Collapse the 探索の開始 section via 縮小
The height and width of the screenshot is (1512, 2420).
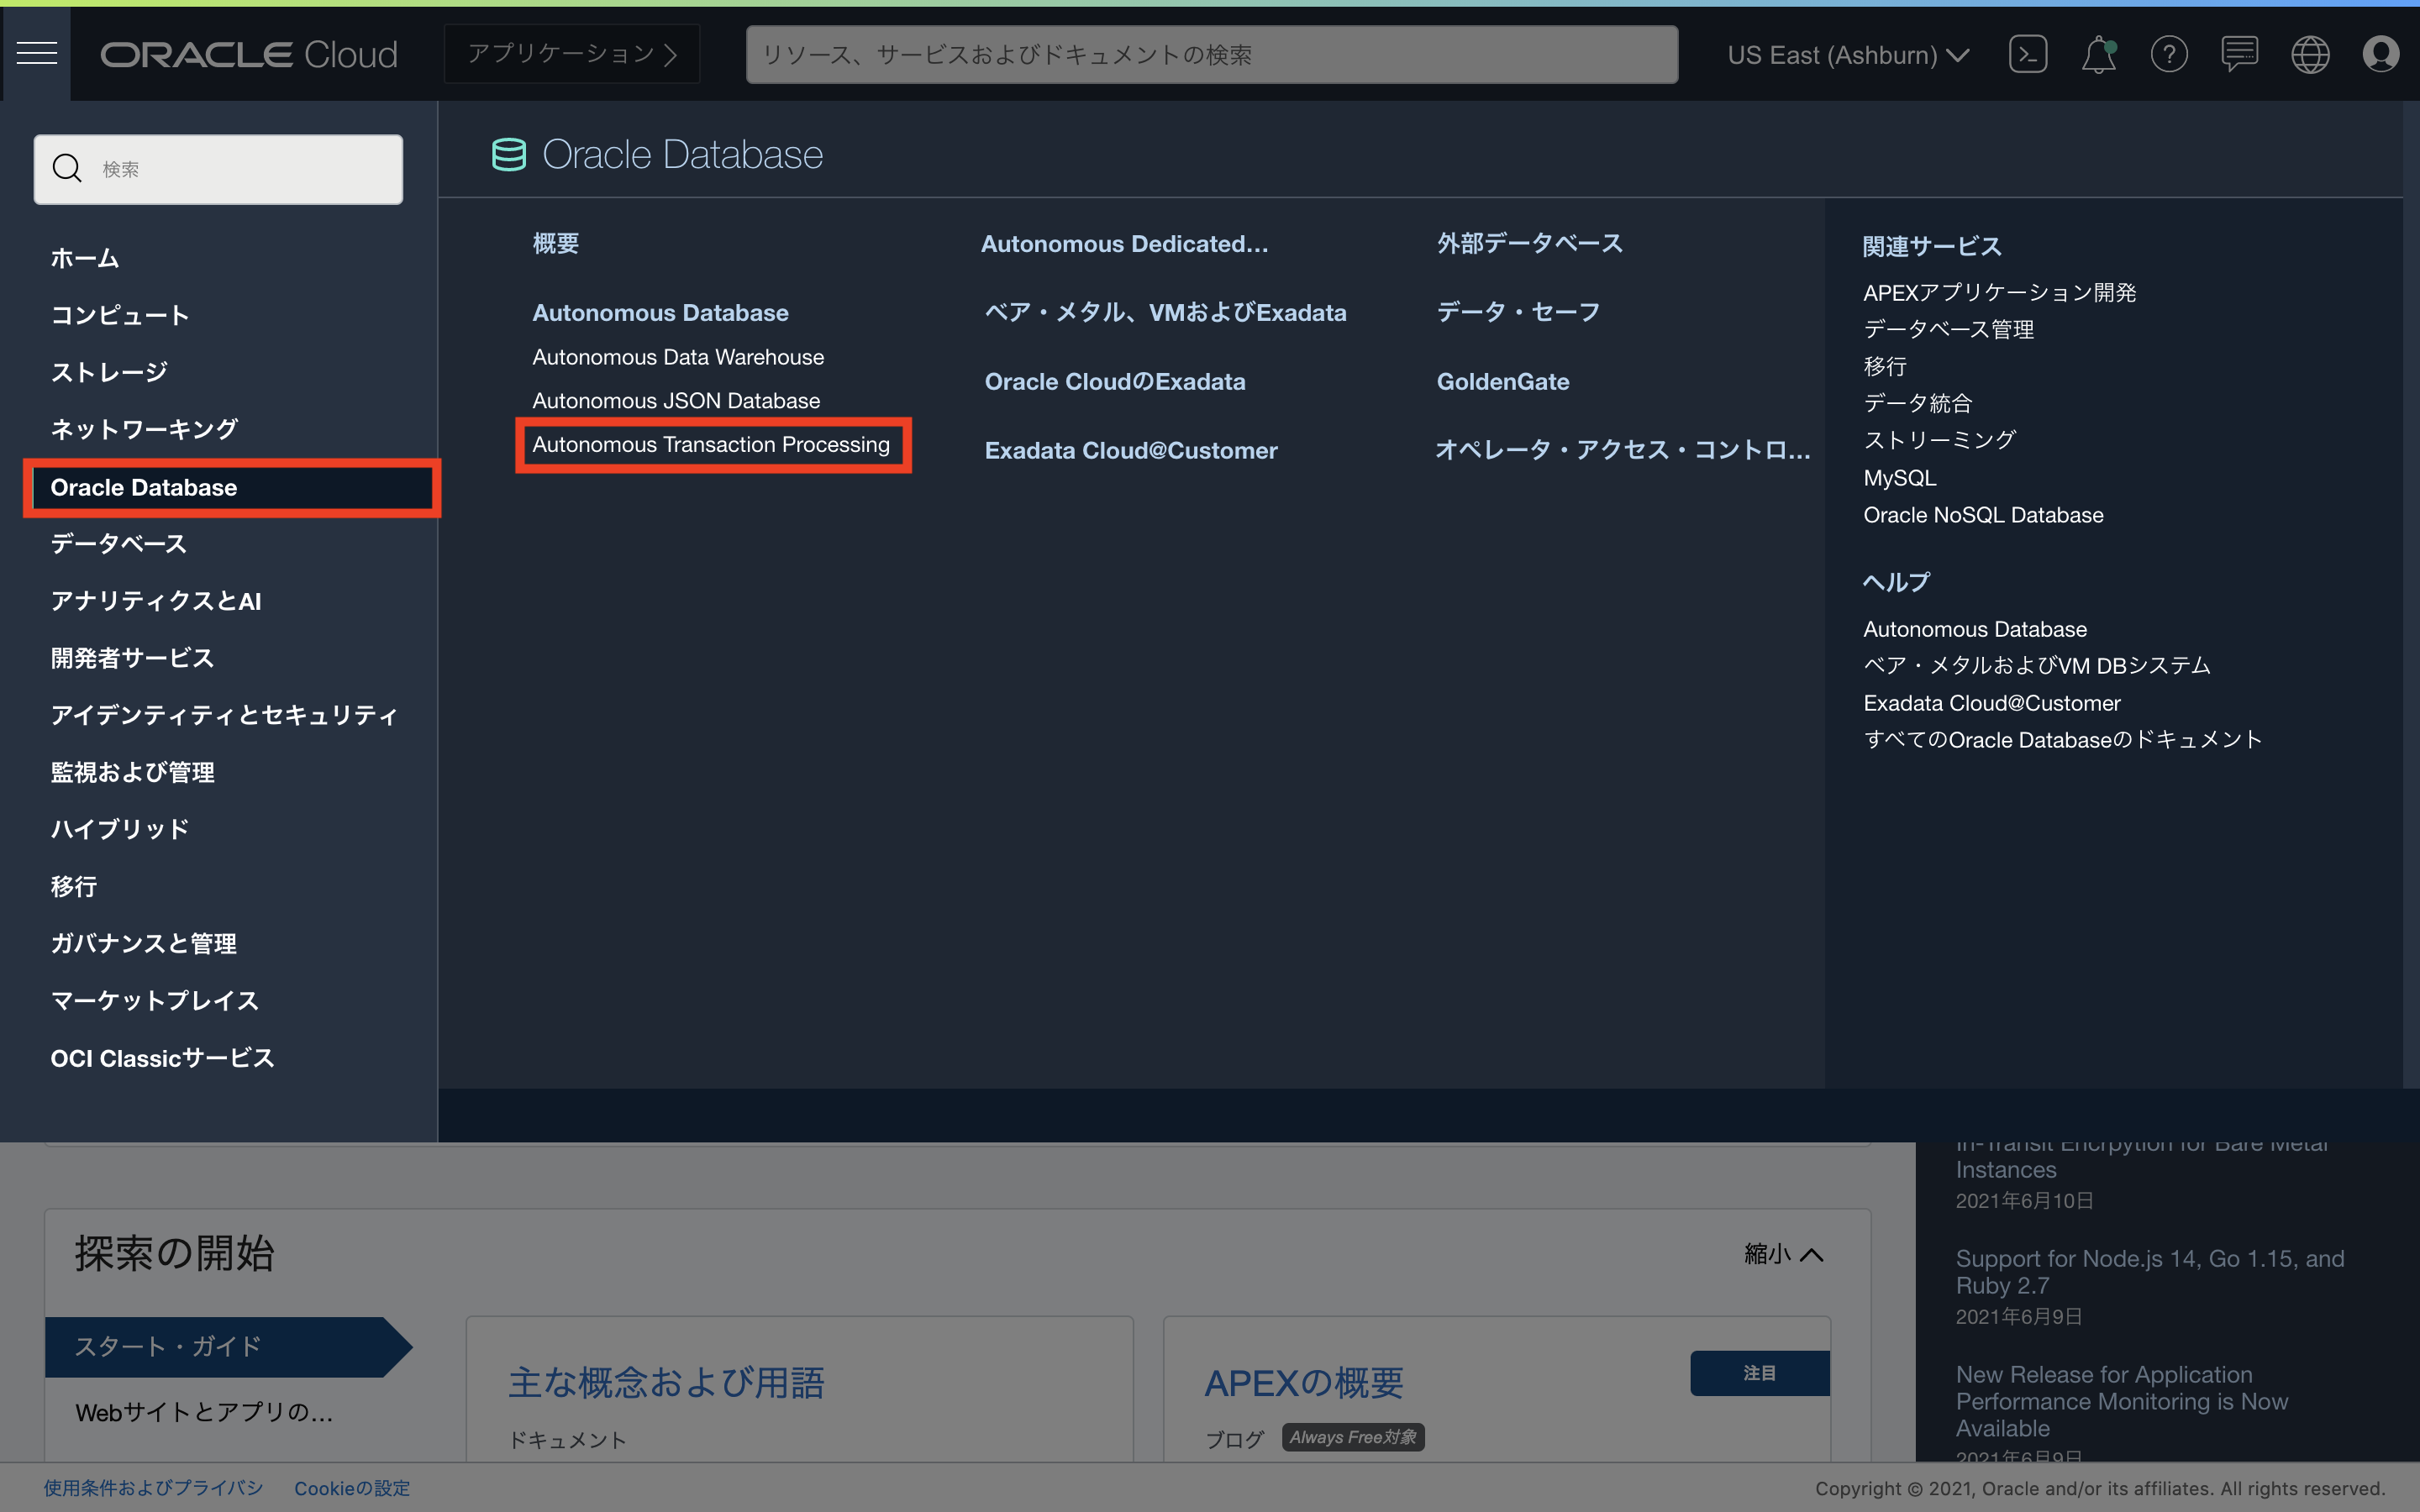tap(1783, 1254)
